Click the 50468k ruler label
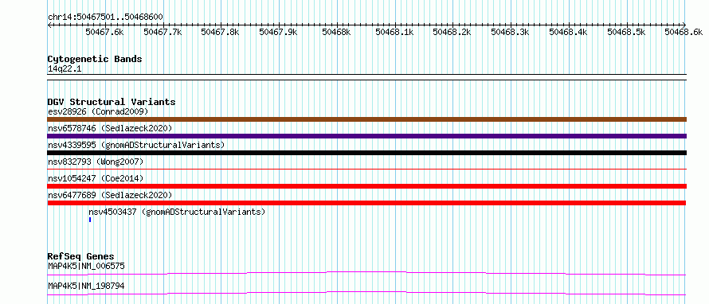 point(336,32)
